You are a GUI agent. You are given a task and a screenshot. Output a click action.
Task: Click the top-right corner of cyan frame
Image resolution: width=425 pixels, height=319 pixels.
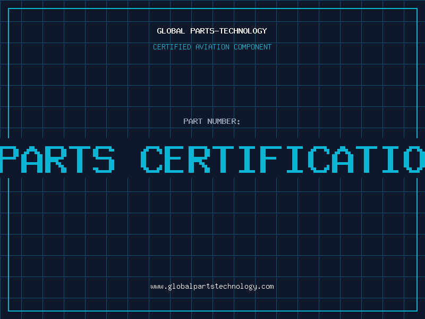click(x=416, y=9)
